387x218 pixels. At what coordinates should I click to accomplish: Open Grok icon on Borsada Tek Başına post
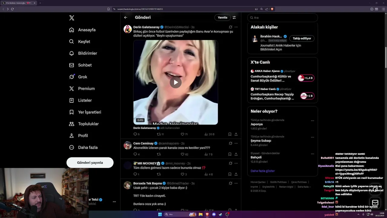tap(230, 183)
